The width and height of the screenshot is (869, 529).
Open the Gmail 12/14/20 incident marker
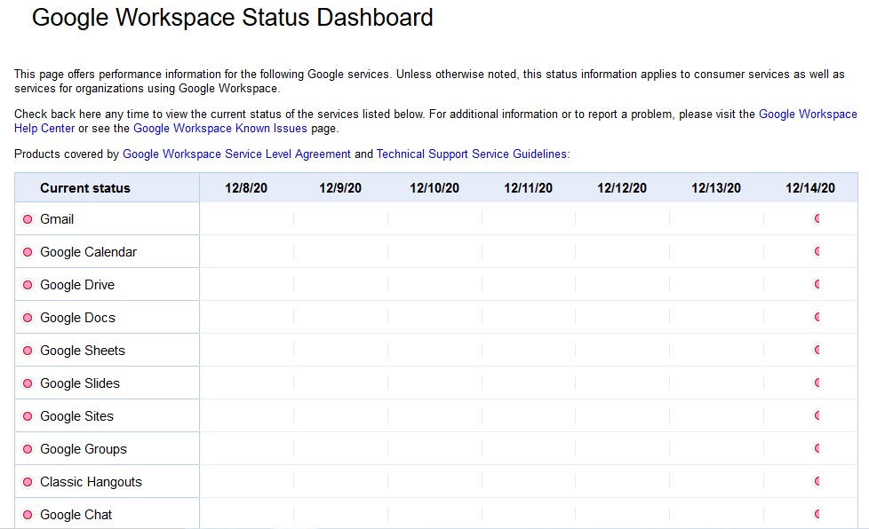pyautogui.click(x=817, y=218)
